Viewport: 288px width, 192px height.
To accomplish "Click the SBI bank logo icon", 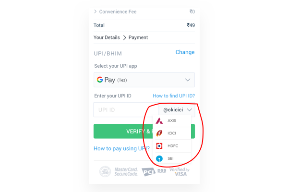I will [159, 158].
